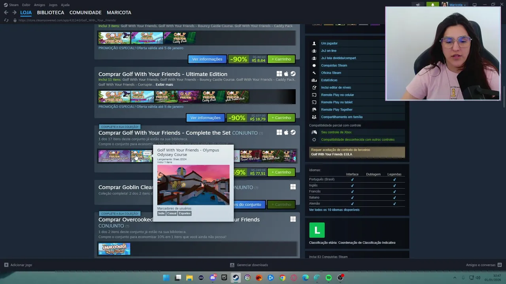Open the Ajuda menu
This screenshot has width=506, height=284.
click(65, 5)
